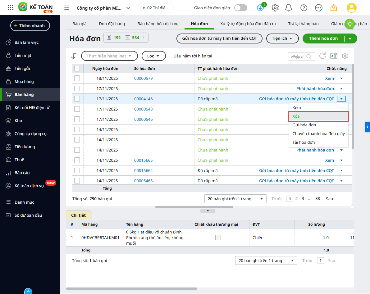Expand the Lọc filter dropdown
Viewport: 370px width, 294px height.
pyautogui.click(x=153, y=56)
